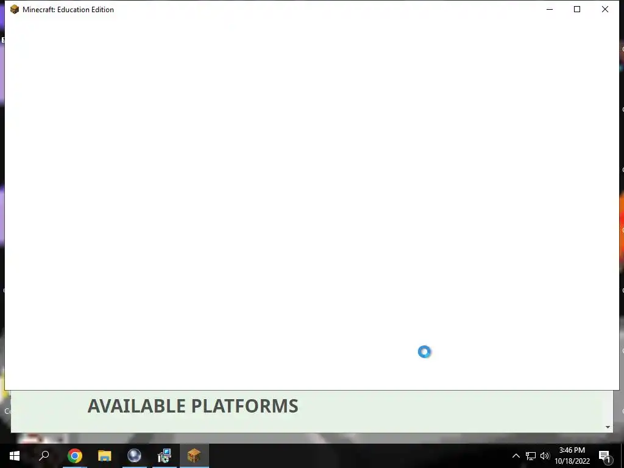
Task: Select Minecraft Education Edition taskbar icon
Action: tap(194, 456)
